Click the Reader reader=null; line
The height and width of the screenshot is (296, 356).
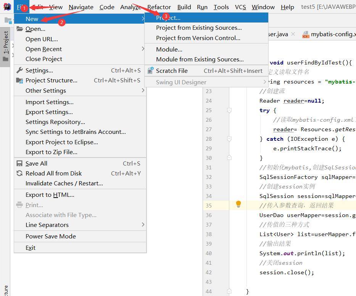[x=292, y=101]
